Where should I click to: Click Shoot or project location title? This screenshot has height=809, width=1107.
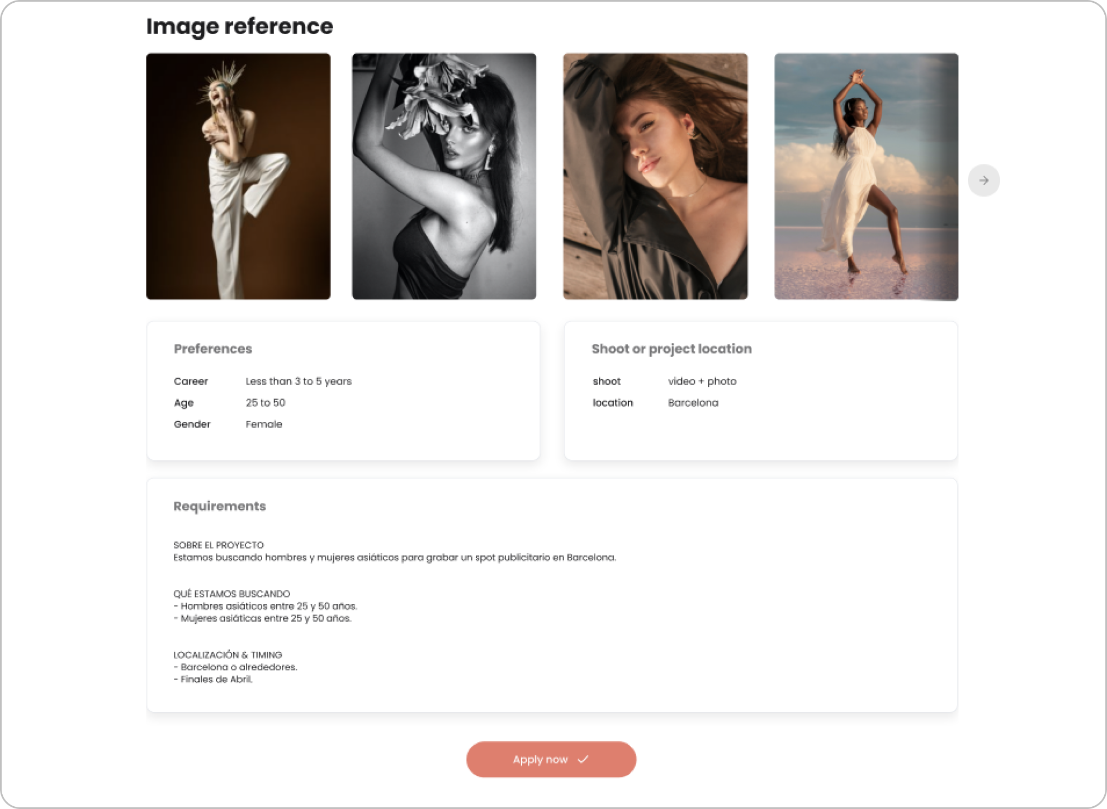(x=671, y=349)
